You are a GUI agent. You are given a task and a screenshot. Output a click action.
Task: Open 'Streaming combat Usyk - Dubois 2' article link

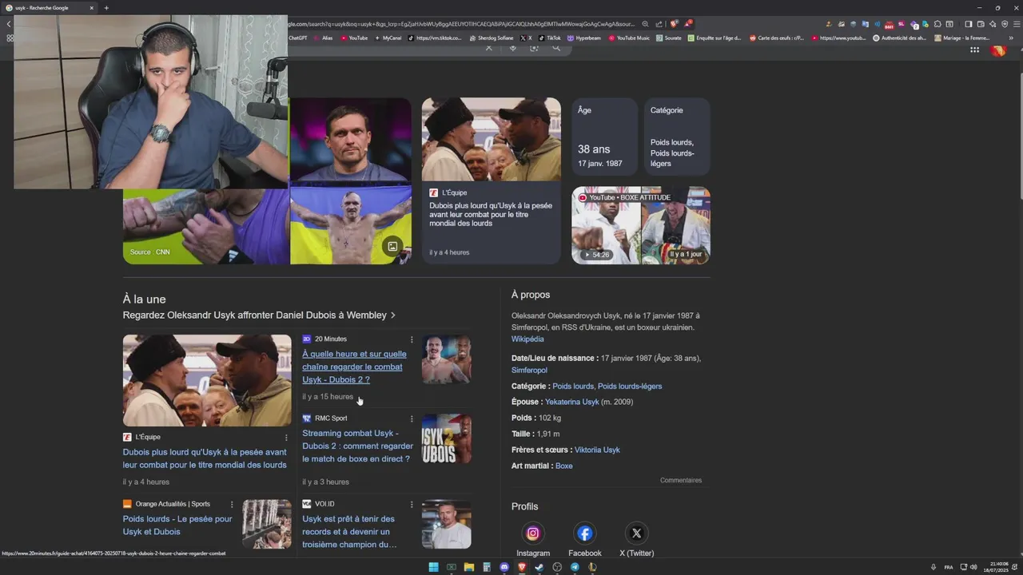357,446
